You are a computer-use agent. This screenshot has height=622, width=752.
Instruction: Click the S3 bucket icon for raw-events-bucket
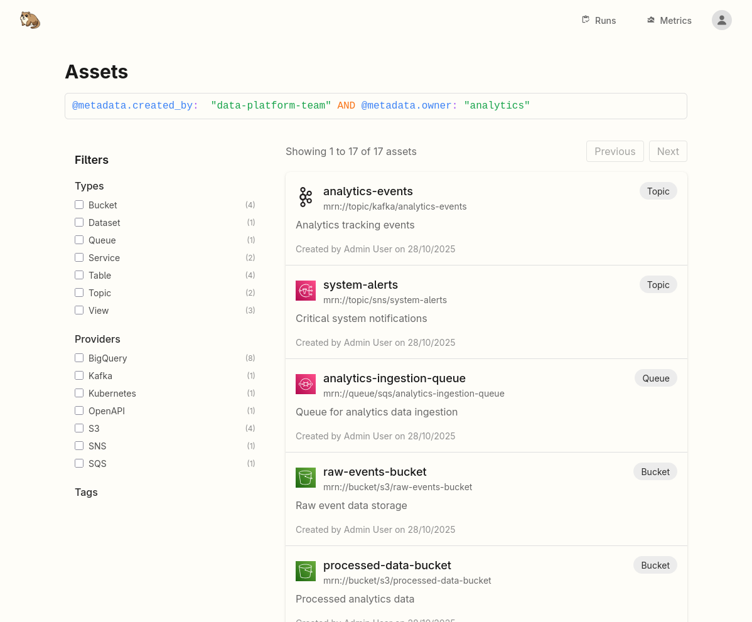click(306, 478)
